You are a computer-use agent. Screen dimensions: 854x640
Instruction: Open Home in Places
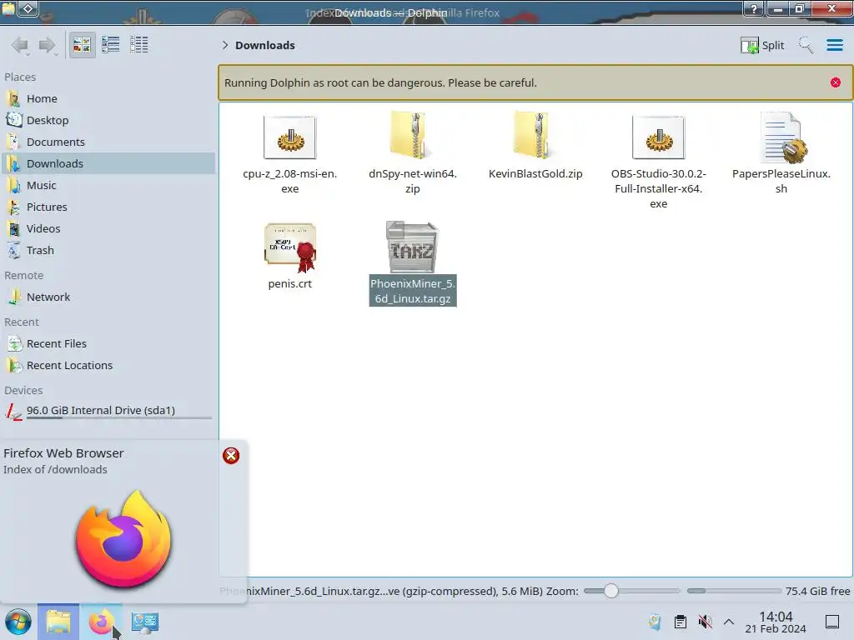[x=109, y=98]
